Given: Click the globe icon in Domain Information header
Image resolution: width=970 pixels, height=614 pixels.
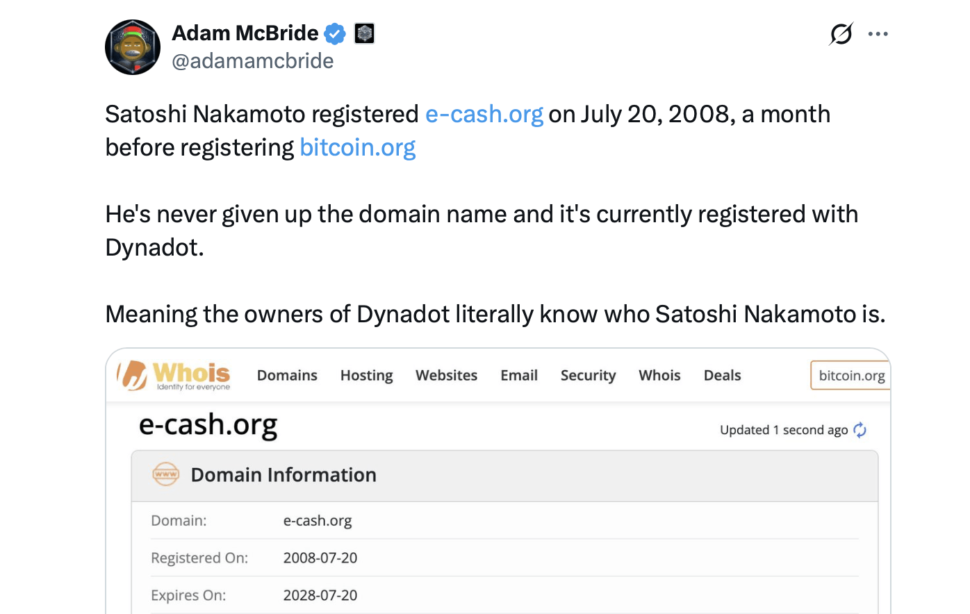Looking at the screenshot, I should click(x=165, y=474).
